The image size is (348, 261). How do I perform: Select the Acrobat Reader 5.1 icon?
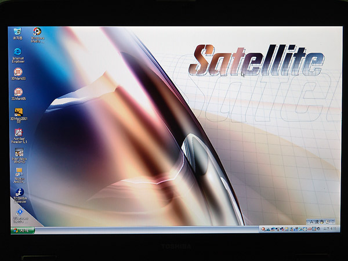(x=19, y=136)
